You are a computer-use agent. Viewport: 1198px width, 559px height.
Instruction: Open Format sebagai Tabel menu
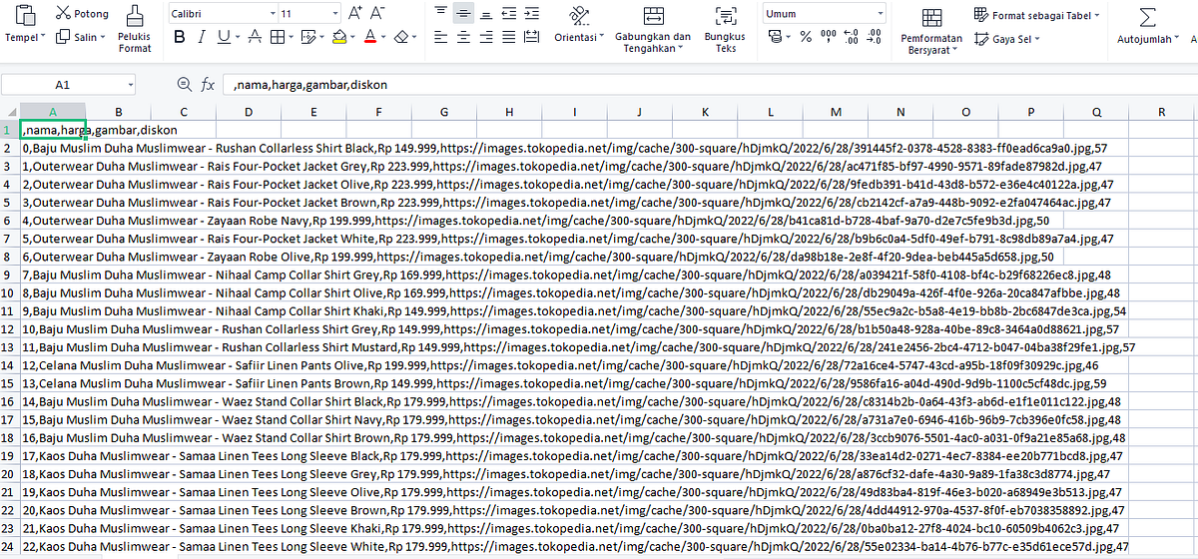tap(1036, 15)
